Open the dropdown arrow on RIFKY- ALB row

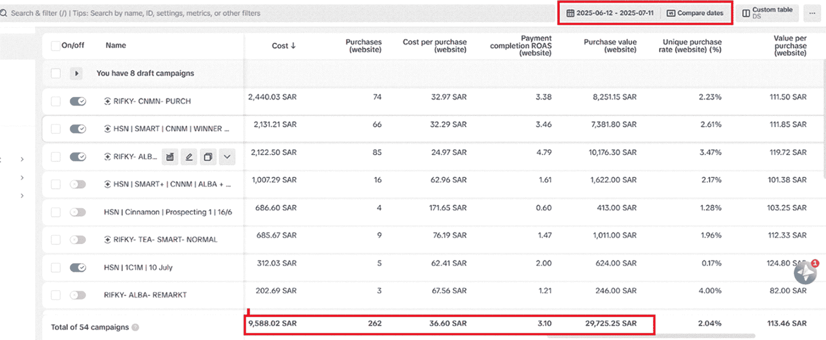[x=227, y=157]
